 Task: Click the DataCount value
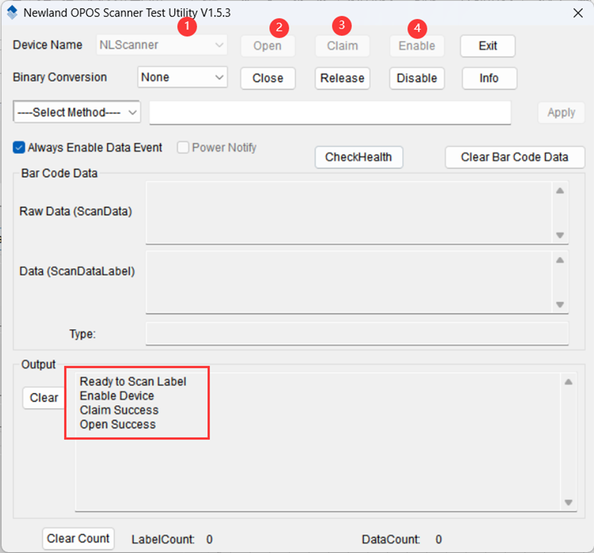(x=438, y=540)
